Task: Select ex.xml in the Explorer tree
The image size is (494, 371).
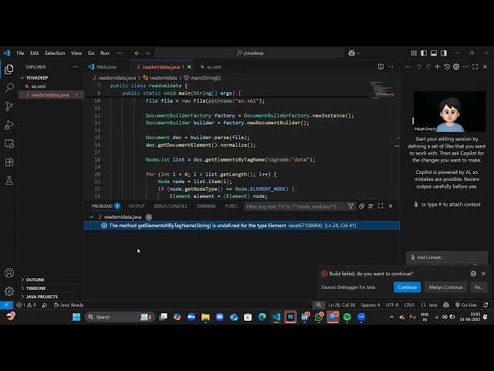Action: click(x=51, y=86)
